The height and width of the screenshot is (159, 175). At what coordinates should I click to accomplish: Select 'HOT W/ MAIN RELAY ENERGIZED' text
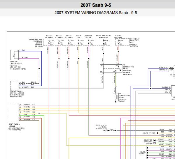pyautogui.click(x=103, y=36)
